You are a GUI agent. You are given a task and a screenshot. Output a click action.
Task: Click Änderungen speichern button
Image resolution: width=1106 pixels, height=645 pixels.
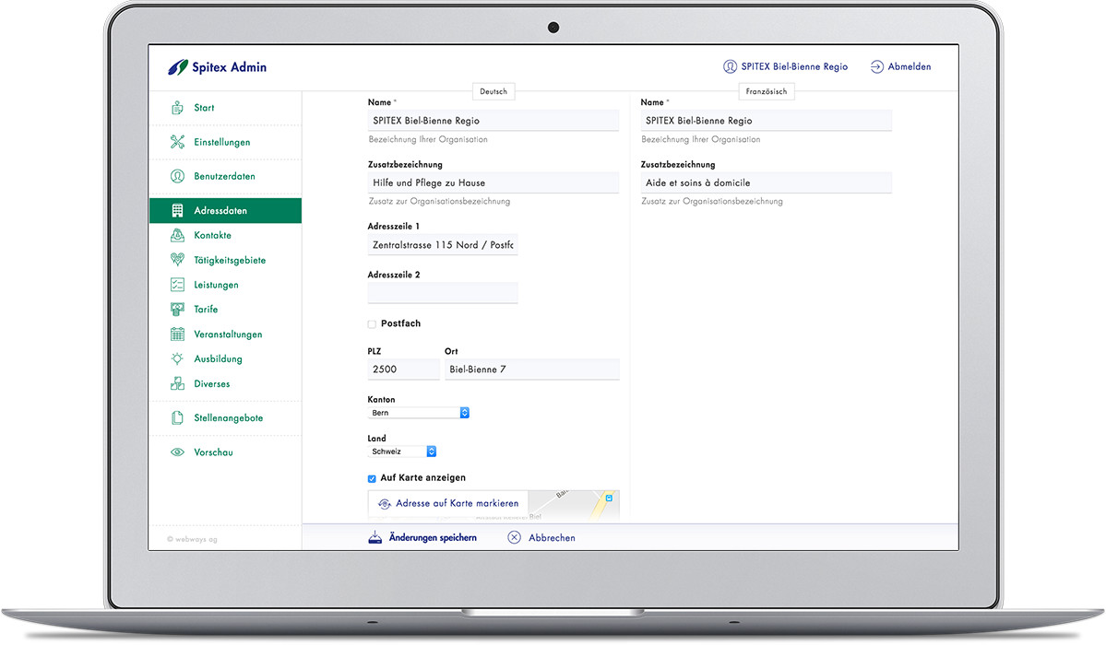coord(422,537)
